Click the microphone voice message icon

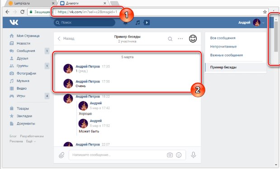click(194, 155)
